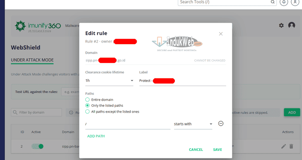Toggle the Active switch for rule 2
This screenshot has width=302, height=160.
click(37, 146)
